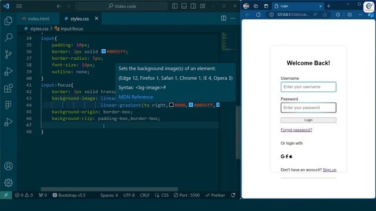The height and width of the screenshot is (211, 376).
Task: Open the Customize Layout icon
Action: pos(203,6)
